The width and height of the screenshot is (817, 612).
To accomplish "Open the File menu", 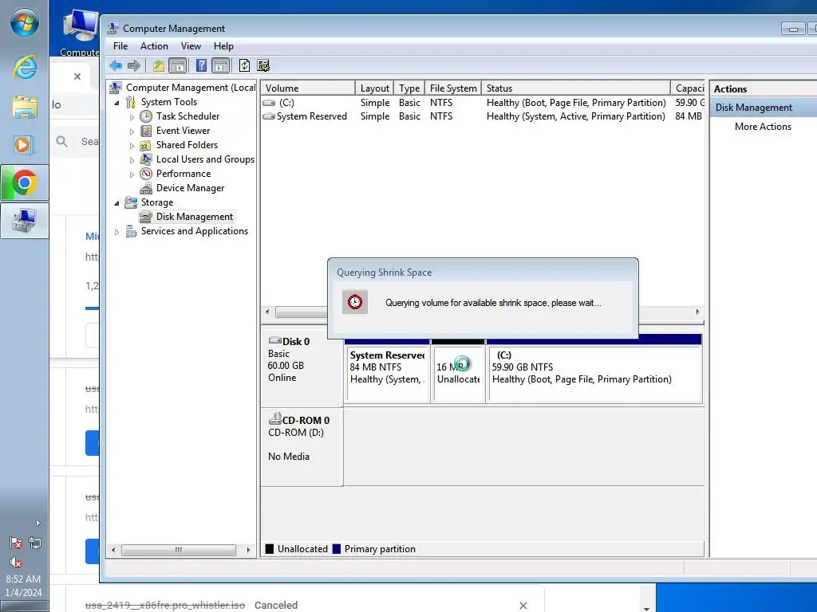I will pyautogui.click(x=120, y=46).
